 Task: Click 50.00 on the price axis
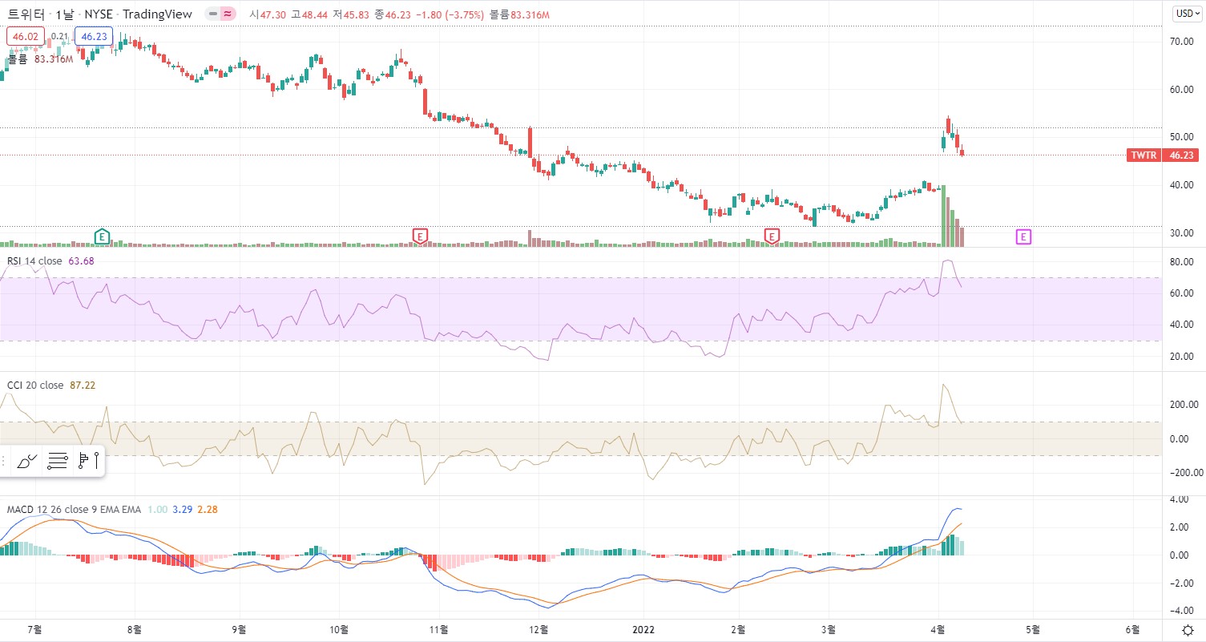point(1183,137)
